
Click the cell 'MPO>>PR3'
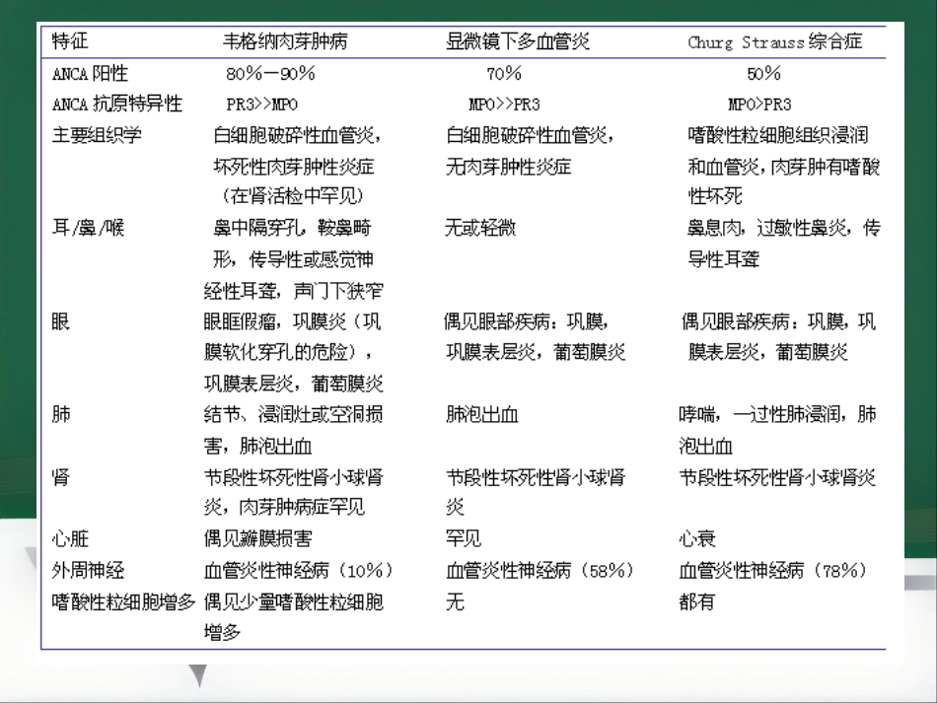[x=504, y=105]
